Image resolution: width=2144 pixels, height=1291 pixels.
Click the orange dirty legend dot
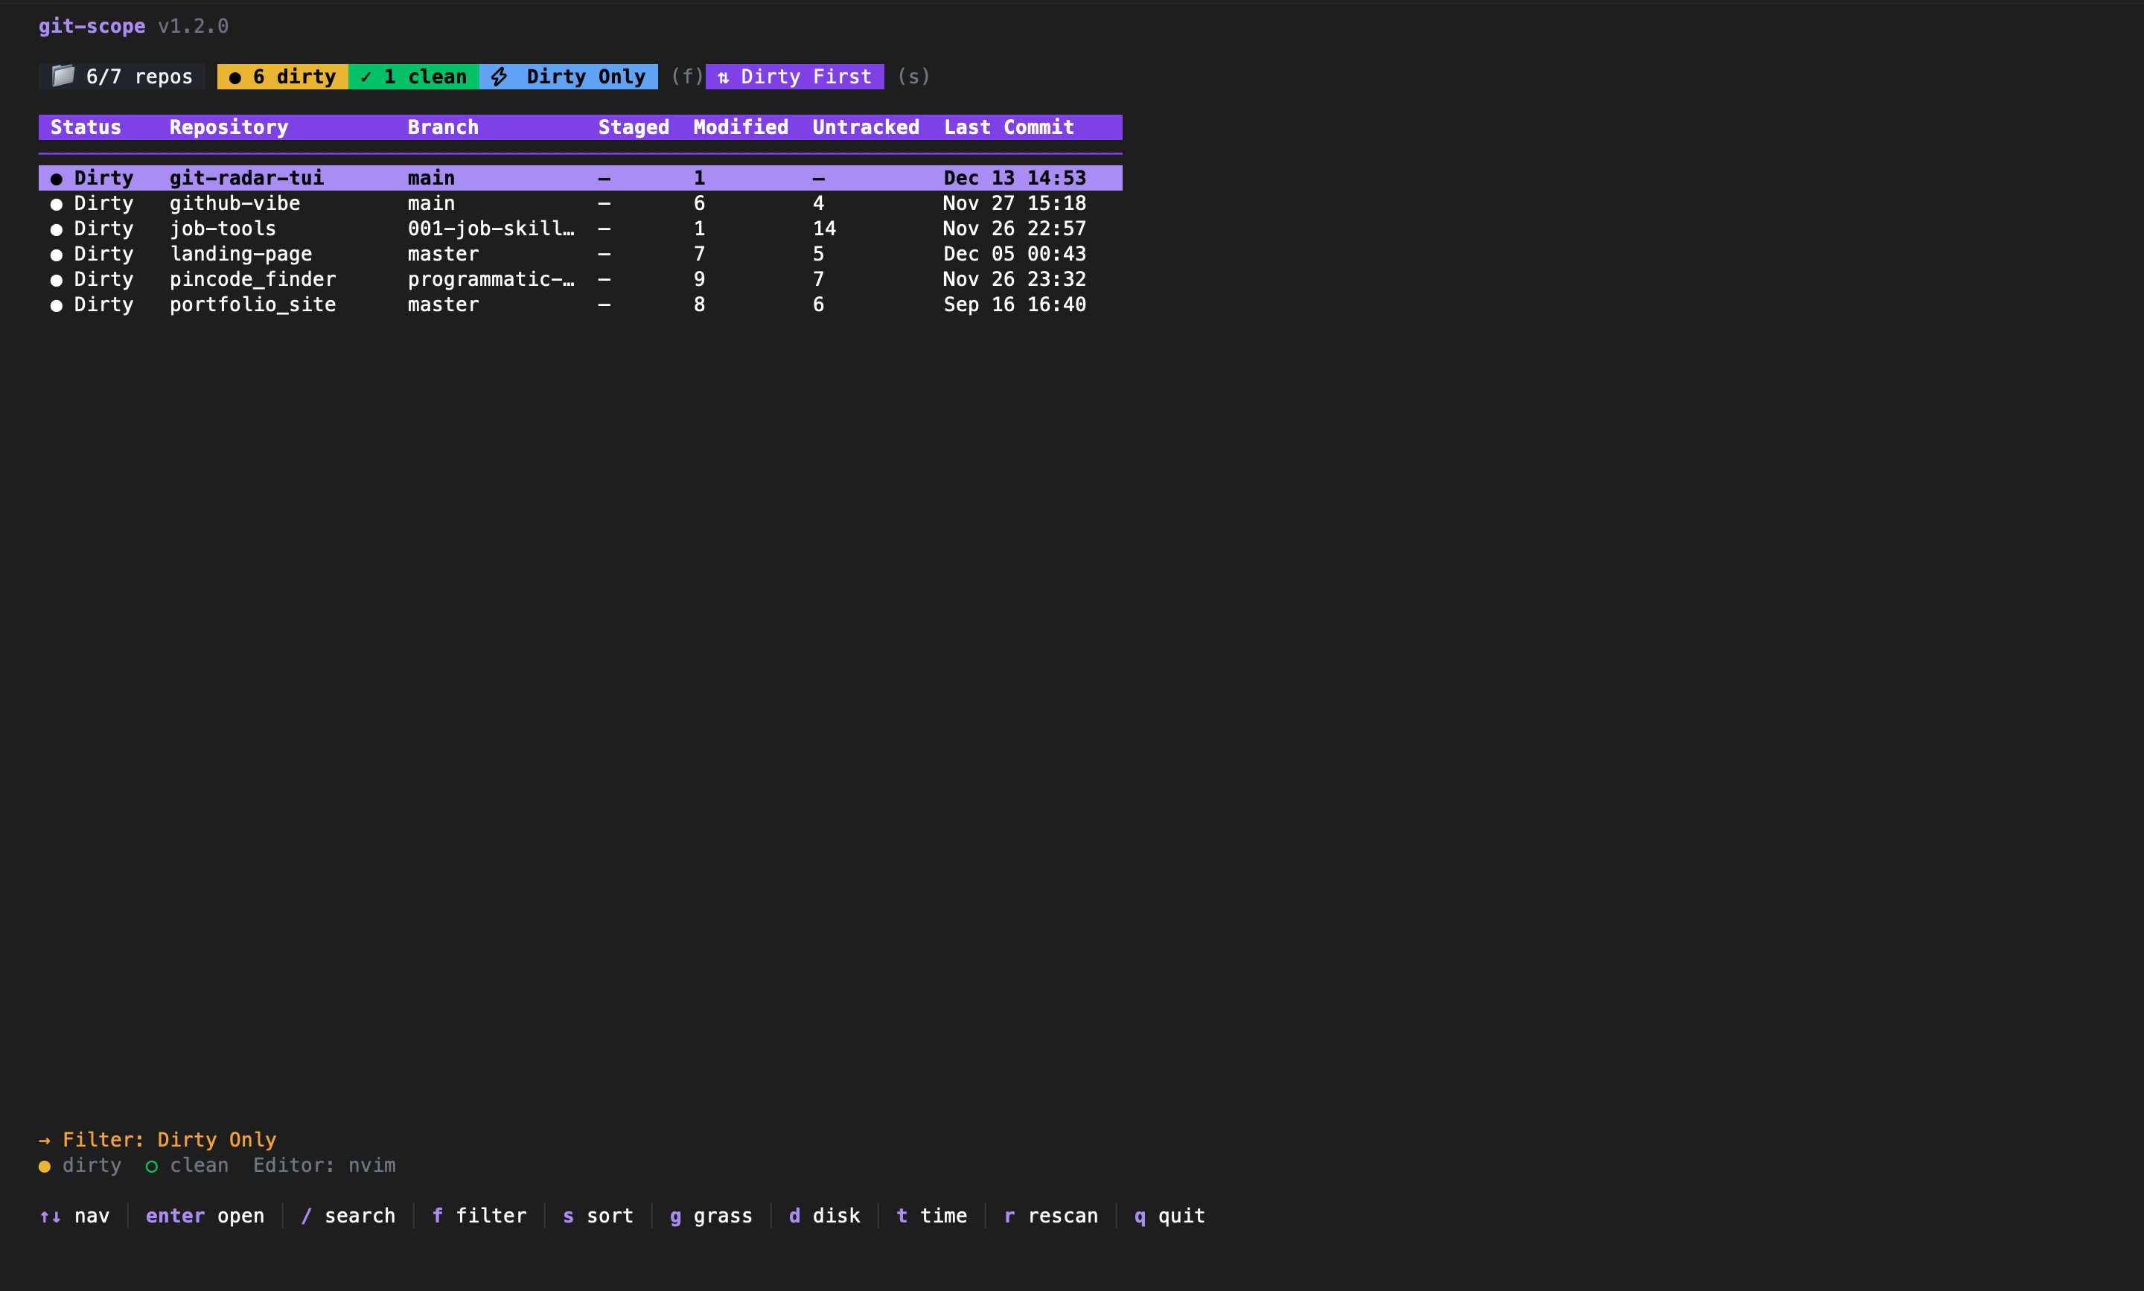click(45, 1166)
